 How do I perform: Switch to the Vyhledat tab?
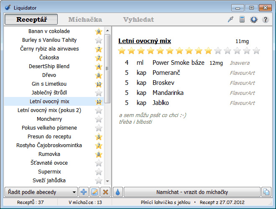(138, 19)
